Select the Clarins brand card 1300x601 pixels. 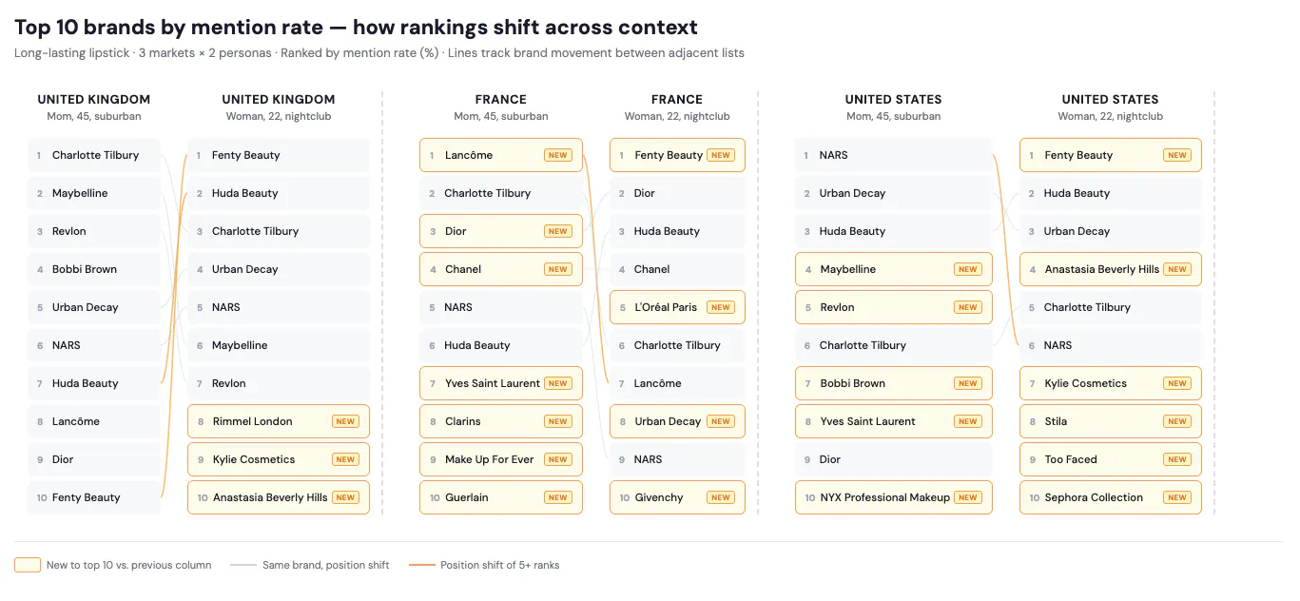click(x=500, y=421)
